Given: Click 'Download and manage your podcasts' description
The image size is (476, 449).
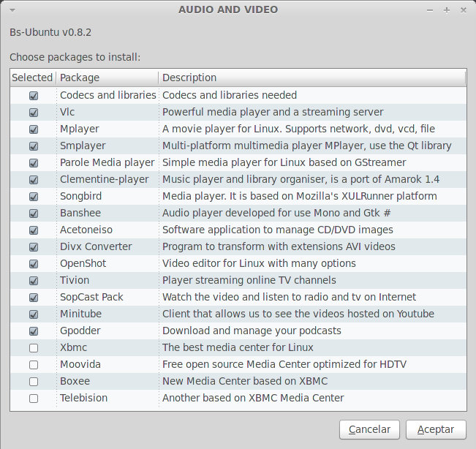Looking at the screenshot, I should [x=252, y=331].
